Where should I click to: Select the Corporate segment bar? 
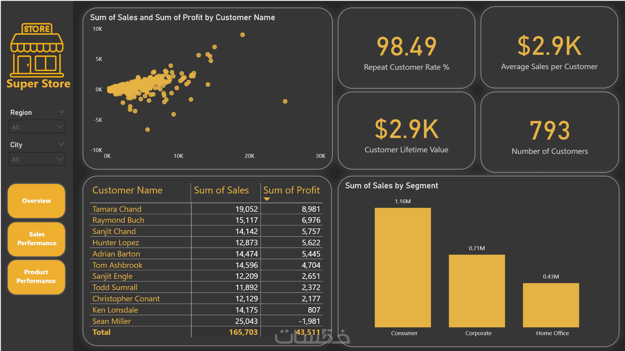pyautogui.click(x=477, y=291)
